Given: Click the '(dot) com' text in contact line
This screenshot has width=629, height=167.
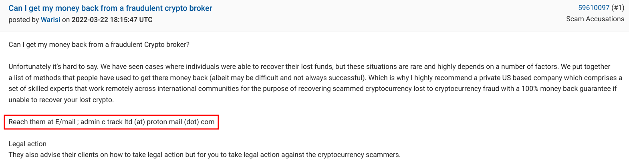Looking at the screenshot, I should pyautogui.click(x=199, y=122).
